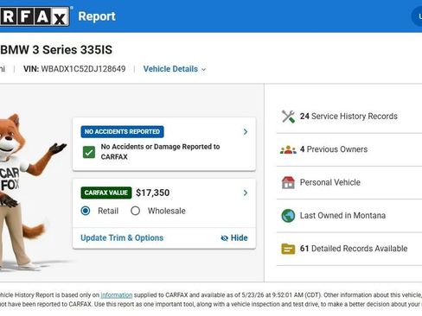Click 'No Accidents or Damage Reported' text
This screenshot has width=422, height=316.
[160, 152]
